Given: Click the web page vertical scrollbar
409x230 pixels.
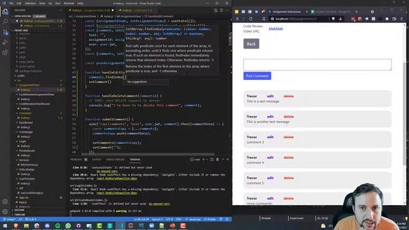Looking at the screenshot, I should 405,114.
